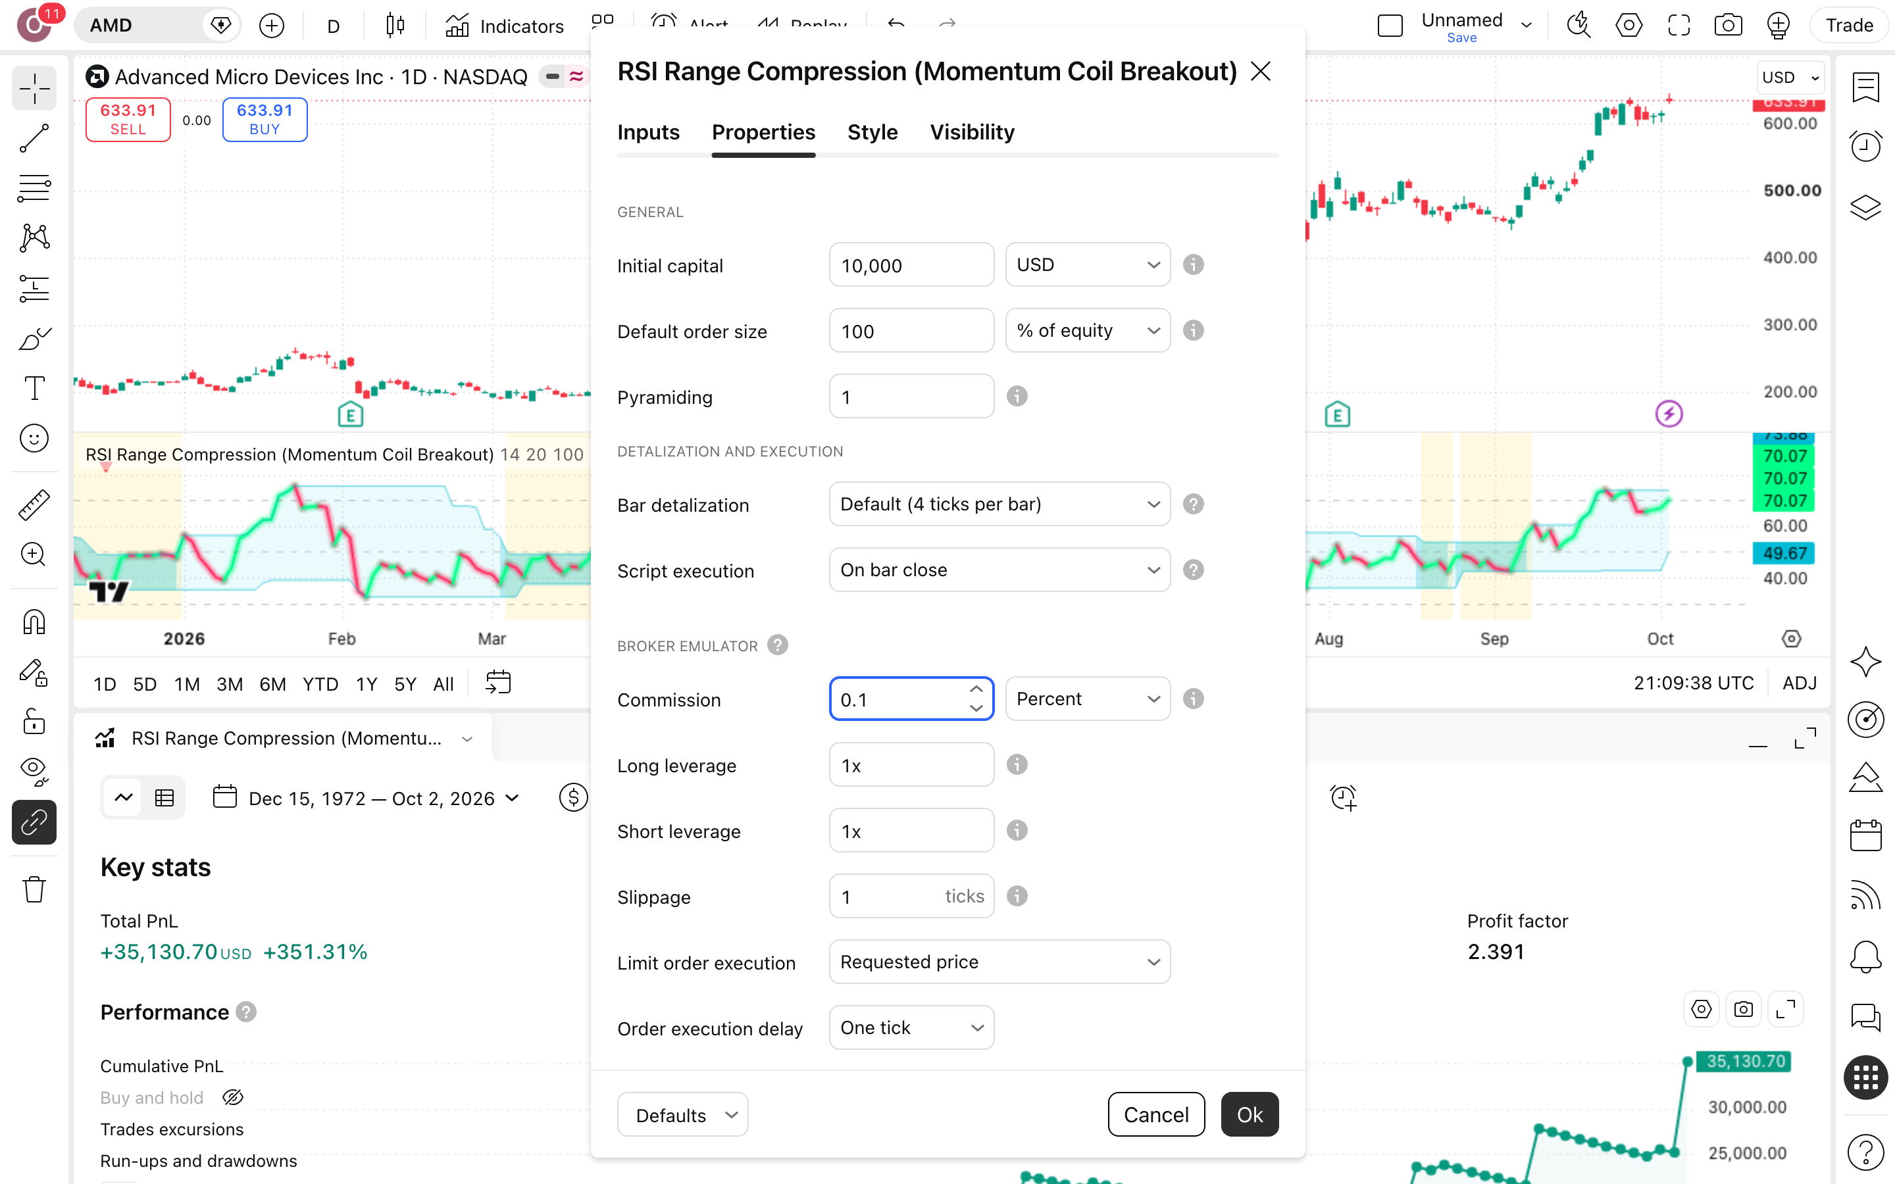The height and width of the screenshot is (1184, 1895).
Task: Switch to the Visibility tab
Action: (972, 132)
